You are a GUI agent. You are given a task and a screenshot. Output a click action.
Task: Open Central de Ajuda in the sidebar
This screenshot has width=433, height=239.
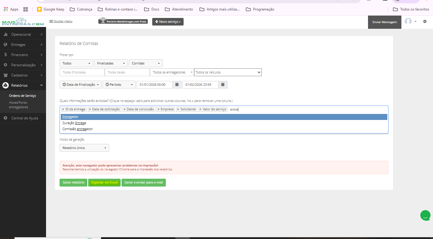click(23, 118)
